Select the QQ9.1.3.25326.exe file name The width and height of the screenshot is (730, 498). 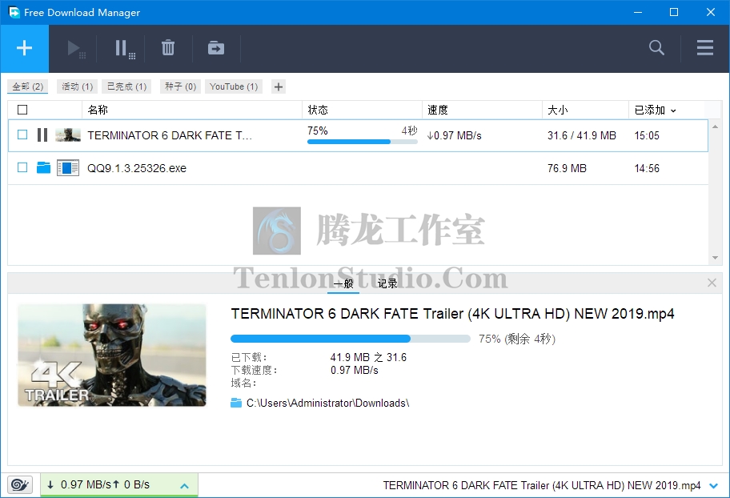[137, 168]
